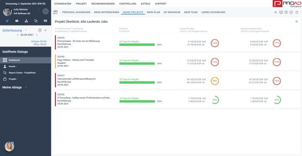The height and width of the screenshot is (156, 302).
Task: Switch to the MY BRAINHUB tab
Action: click(x=172, y=12)
